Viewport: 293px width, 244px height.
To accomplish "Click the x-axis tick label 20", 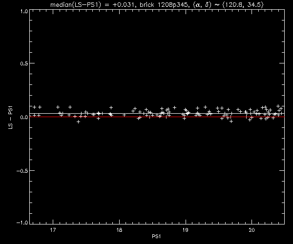I will (251, 230).
